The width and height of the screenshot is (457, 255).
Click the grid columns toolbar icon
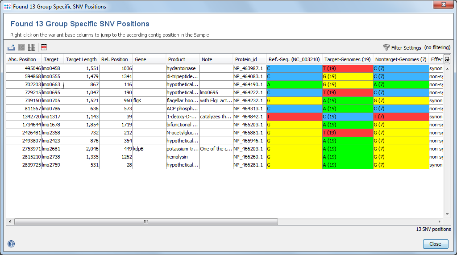(x=32, y=47)
